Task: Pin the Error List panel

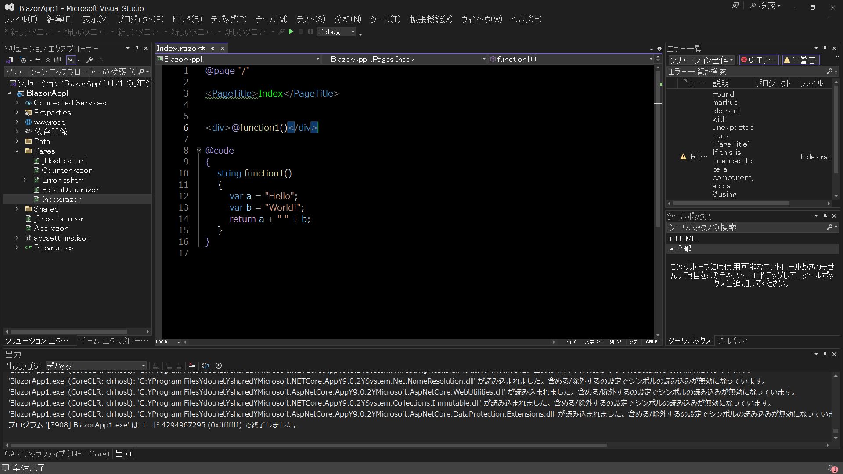Action: point(825,48)
